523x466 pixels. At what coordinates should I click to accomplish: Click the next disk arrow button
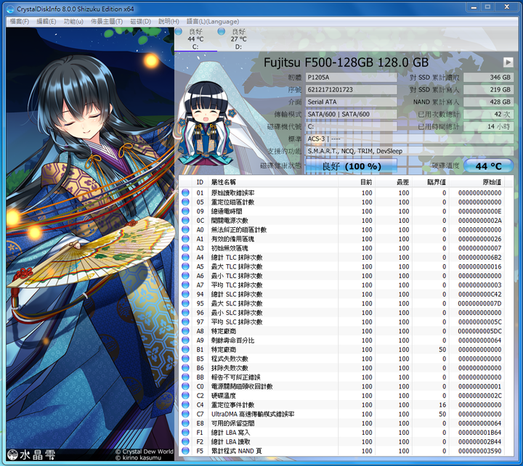508,62
